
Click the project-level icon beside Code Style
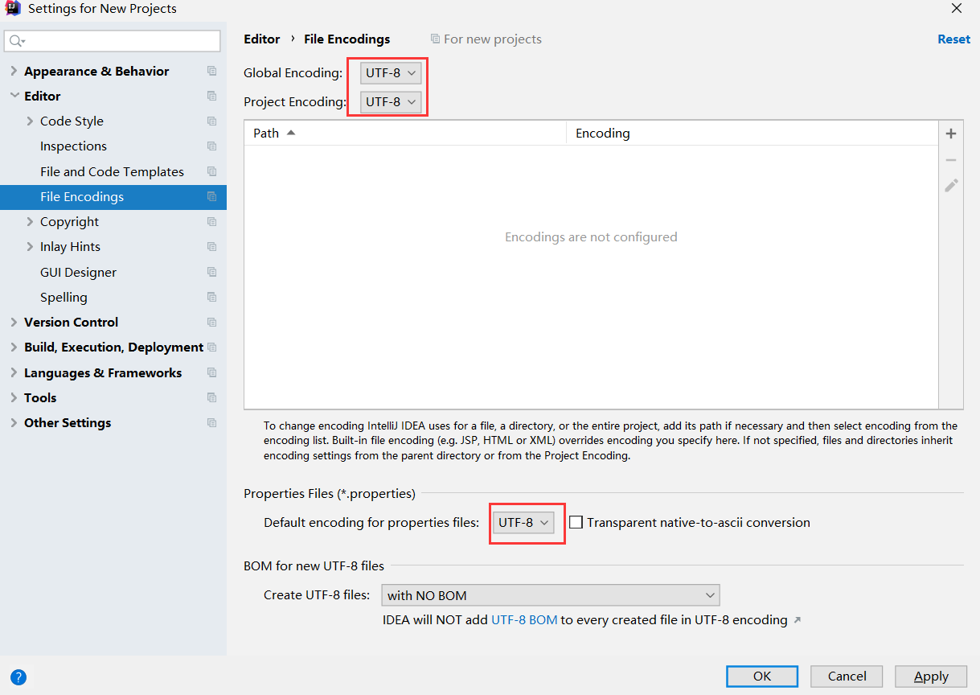click(211, 121)
